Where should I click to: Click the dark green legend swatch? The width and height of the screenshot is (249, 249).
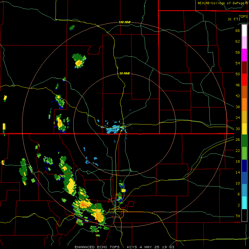tap(244, 141)
